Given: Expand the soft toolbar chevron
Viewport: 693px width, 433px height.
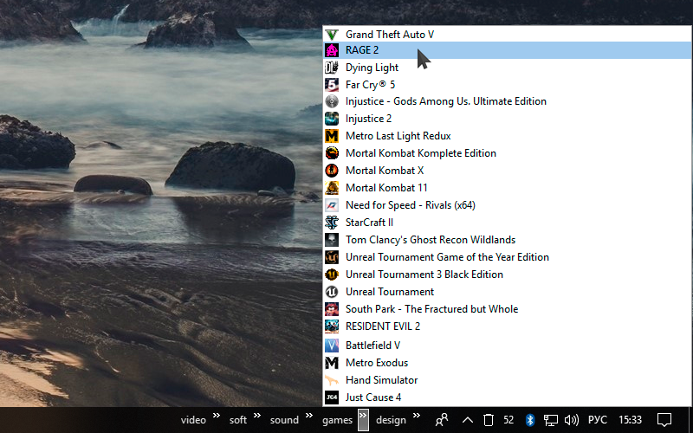Looking at the screenshot, I should [256, 416].
